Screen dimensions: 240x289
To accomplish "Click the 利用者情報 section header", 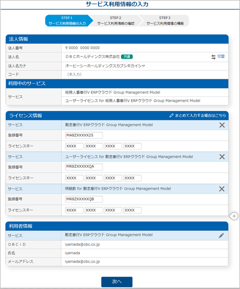I will point(117,226).
